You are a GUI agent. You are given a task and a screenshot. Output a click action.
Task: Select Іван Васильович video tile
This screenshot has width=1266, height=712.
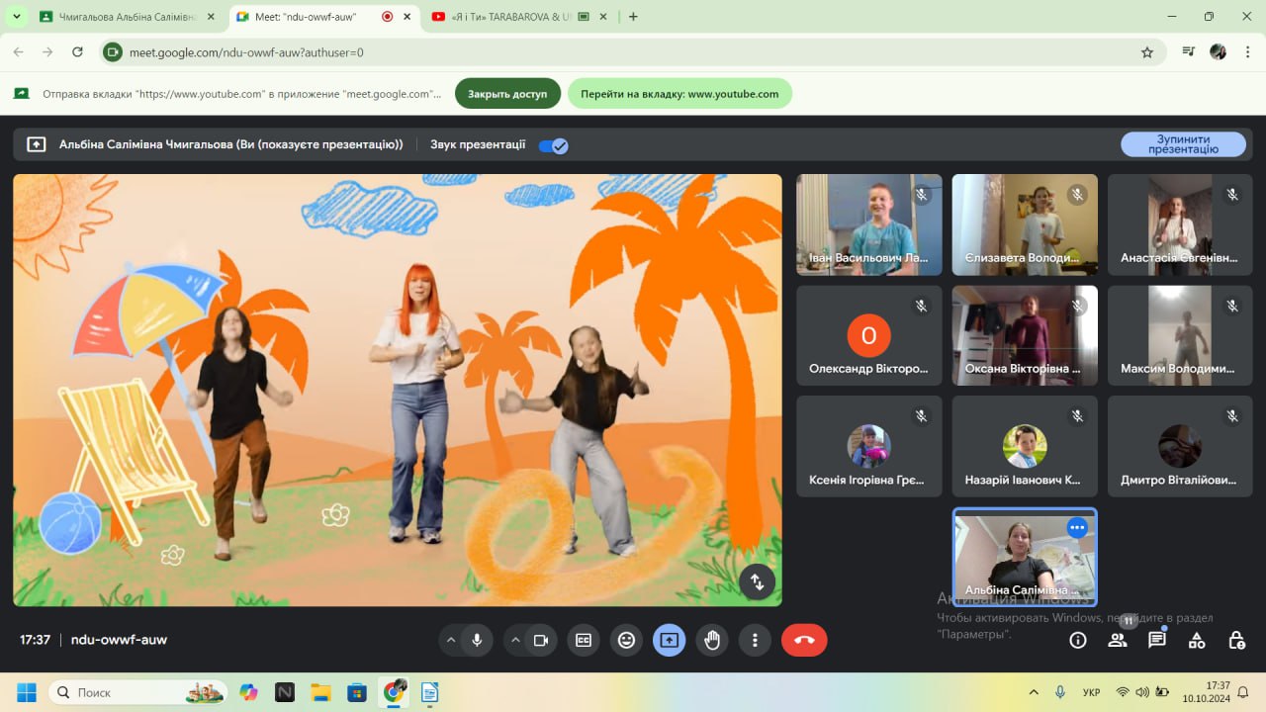coord(868,224)
